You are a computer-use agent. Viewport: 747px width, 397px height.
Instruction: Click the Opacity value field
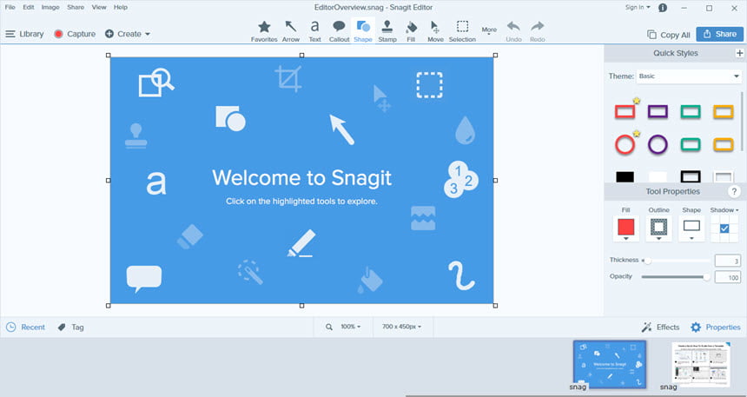tap(728, 277)
